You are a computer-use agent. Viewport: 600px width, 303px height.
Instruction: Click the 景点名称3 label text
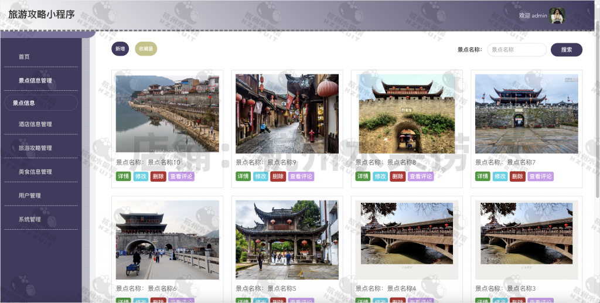click(x=506, y=288)
